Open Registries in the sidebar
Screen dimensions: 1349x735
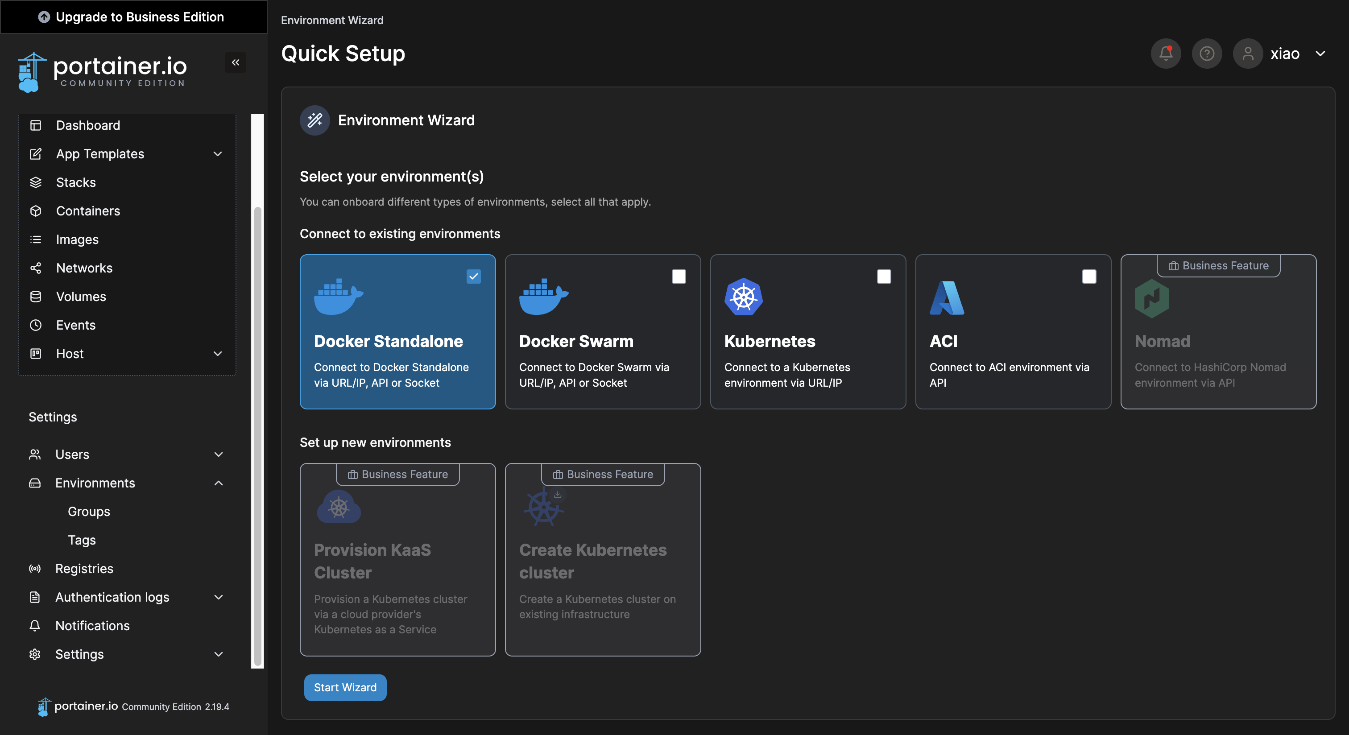click(127, 569)
